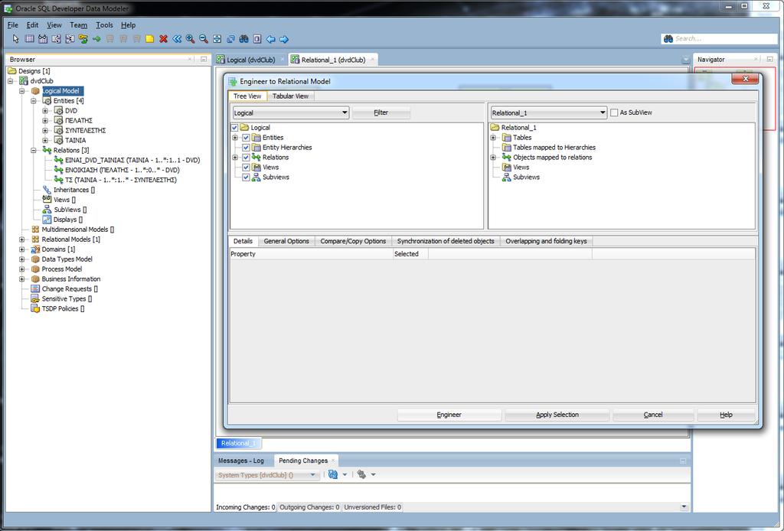Image resolution: width=784 pixels, height=531 pixels.
Task: Open the Relational_1 model dropdown
Action: click(548, 113)
